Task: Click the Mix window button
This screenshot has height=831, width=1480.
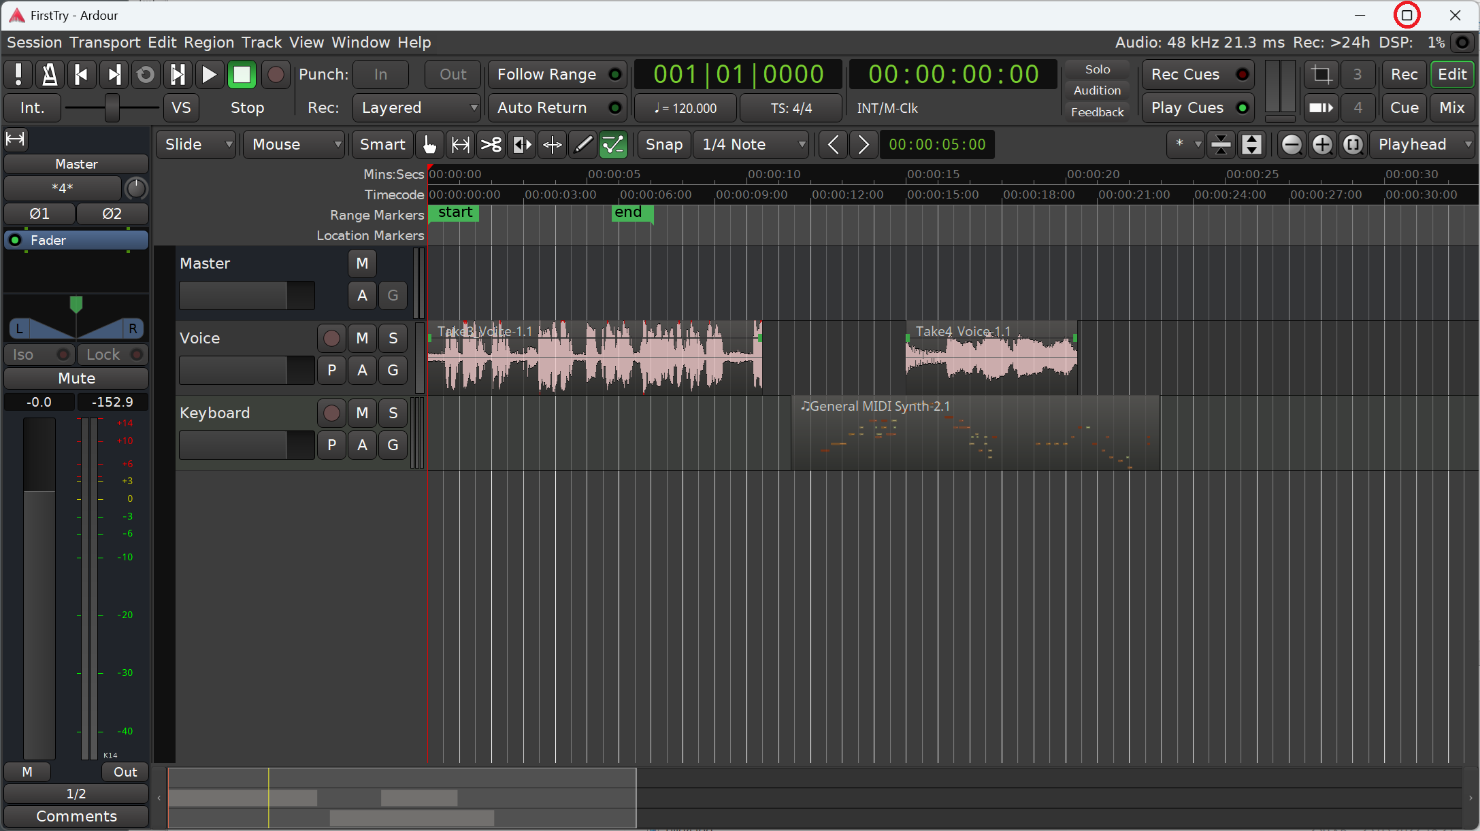Action: (1451, 107)
